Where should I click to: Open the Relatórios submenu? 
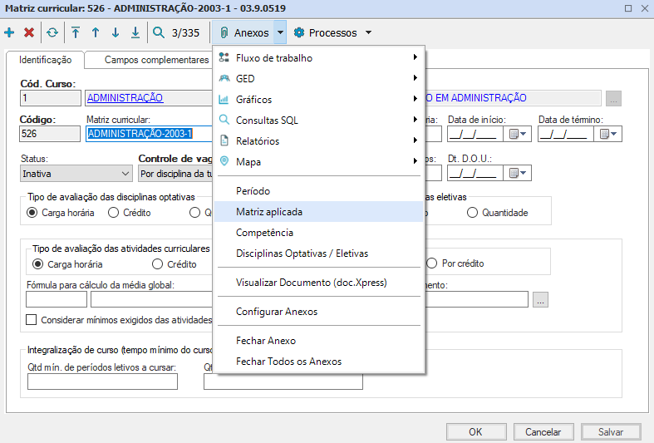258,141
